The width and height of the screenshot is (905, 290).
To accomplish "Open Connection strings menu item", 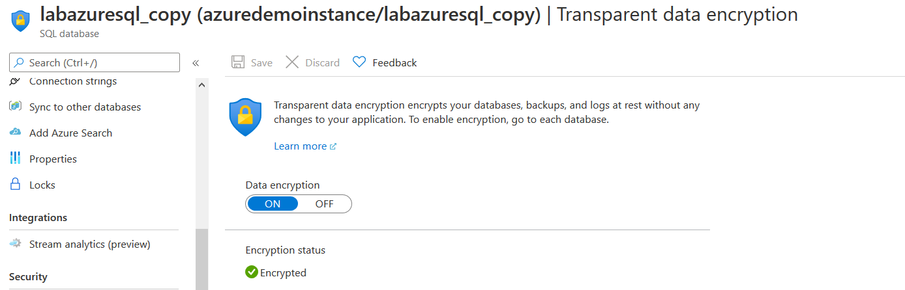I will (x=73, y=82).
